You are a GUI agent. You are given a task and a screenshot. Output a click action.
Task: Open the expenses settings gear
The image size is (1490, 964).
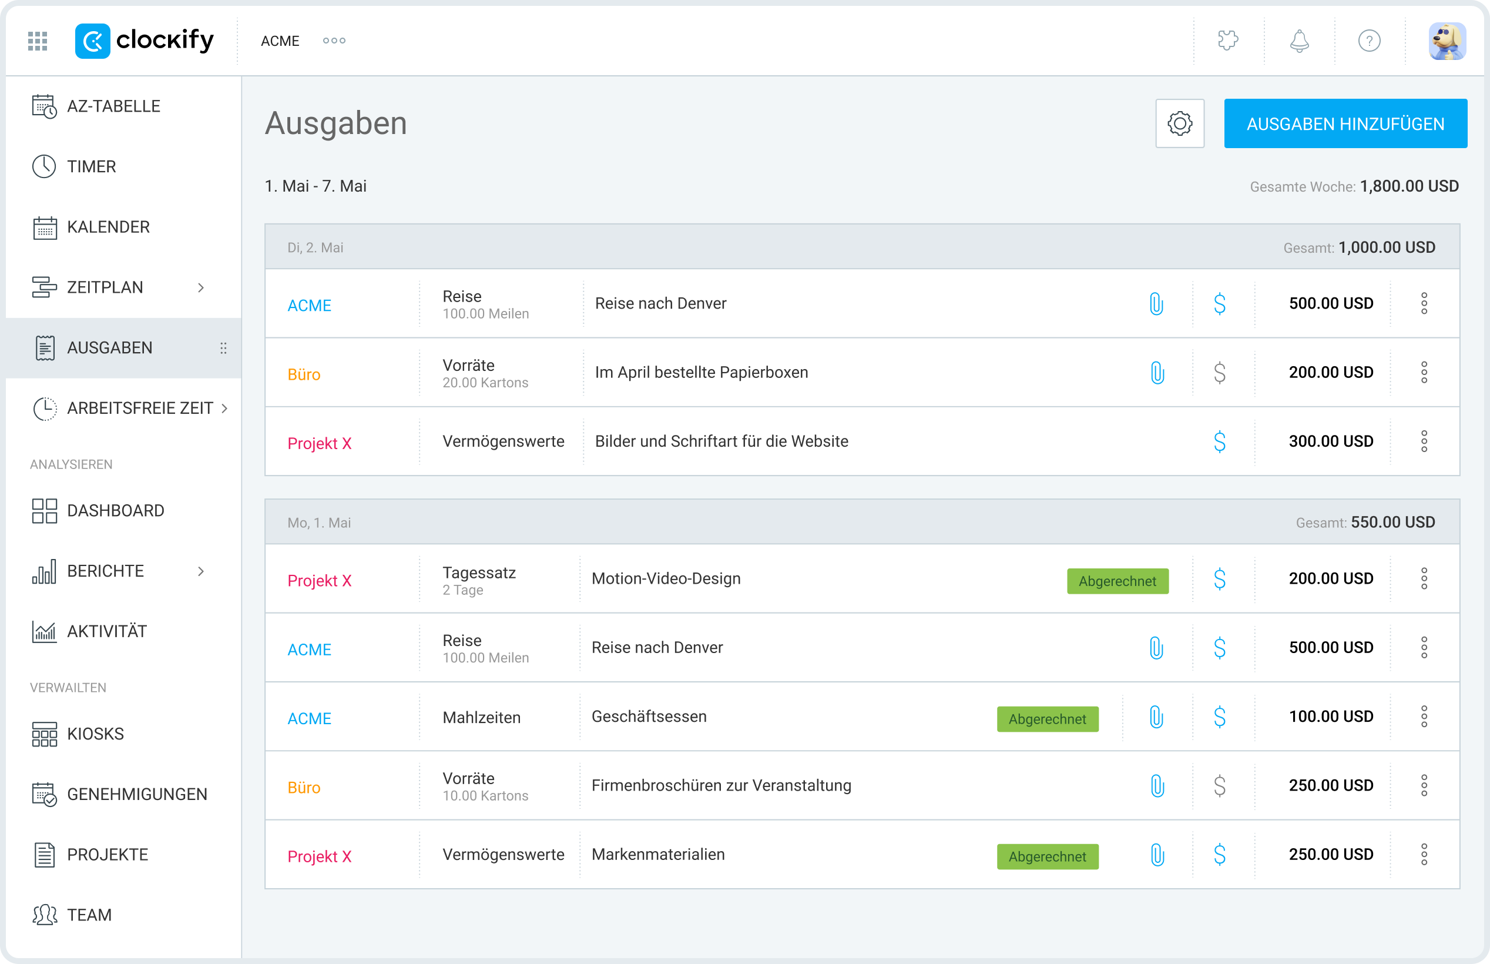1180,123
